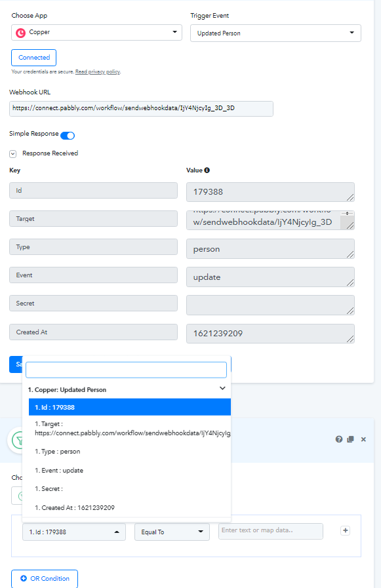Click the clone step icon

[x=351, y=439]
